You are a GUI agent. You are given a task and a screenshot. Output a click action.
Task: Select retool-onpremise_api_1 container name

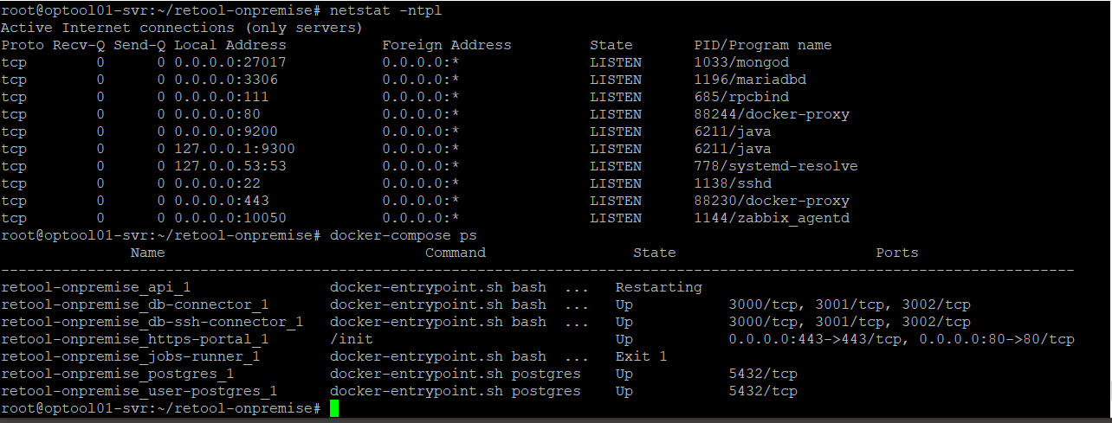coord(96,287)
